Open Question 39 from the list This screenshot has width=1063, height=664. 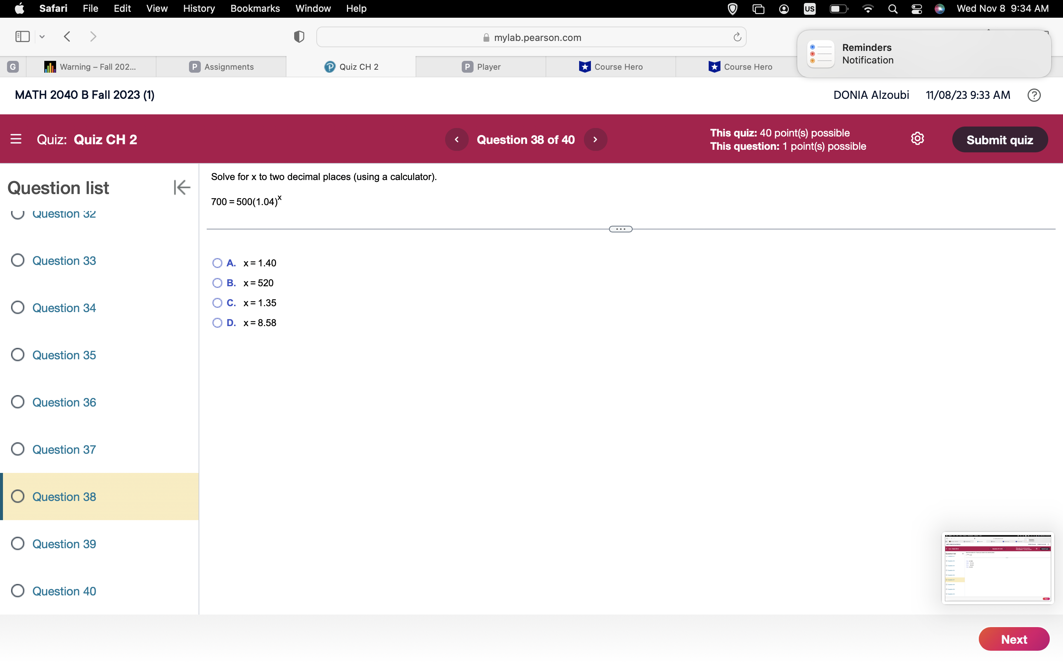(64, 544)
